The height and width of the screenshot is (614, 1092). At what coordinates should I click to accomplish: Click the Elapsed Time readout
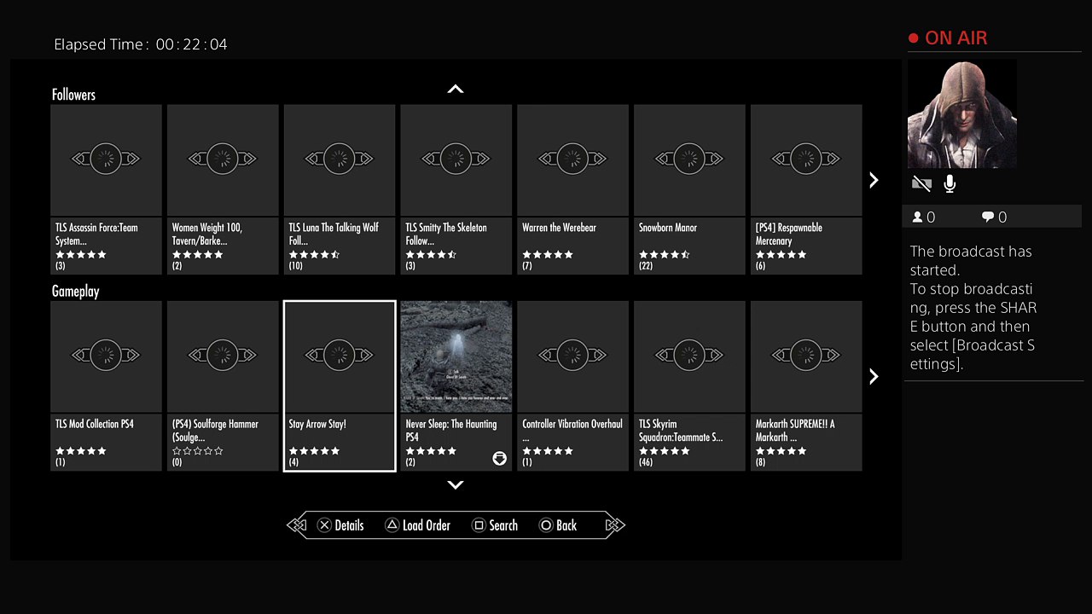141,44
